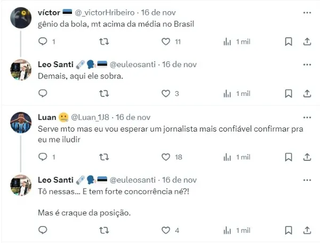Share víctor's tweet

pos(307,41)
